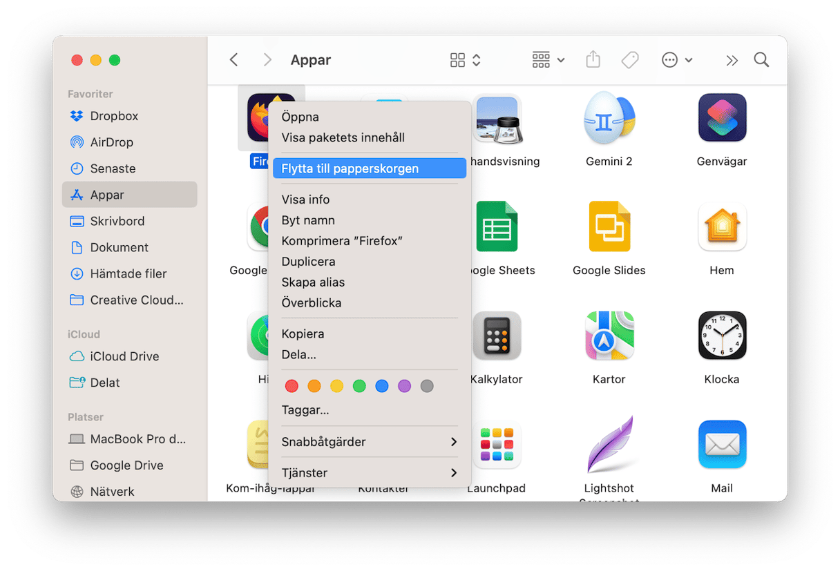Apply the orange tag color

[314, 386]
